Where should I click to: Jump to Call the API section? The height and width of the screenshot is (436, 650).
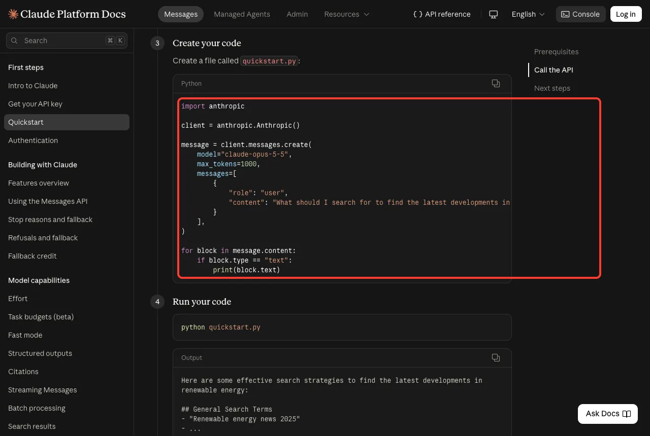tap(554, 70)
